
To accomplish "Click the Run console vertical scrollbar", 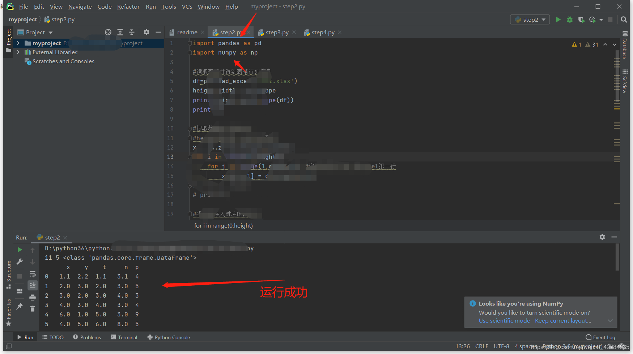I will [617, 257].
